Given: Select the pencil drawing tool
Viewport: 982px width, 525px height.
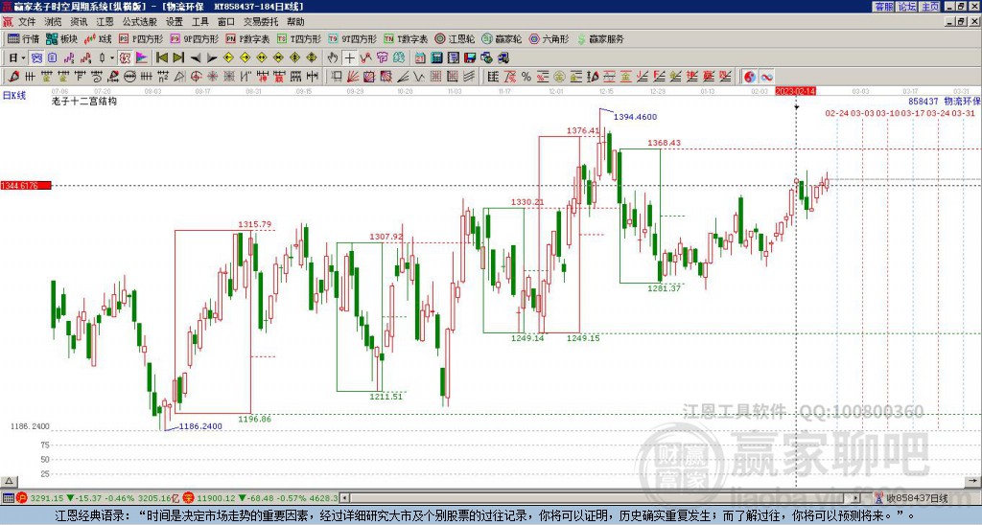Looking at the screenshot, I should point(13,77).
